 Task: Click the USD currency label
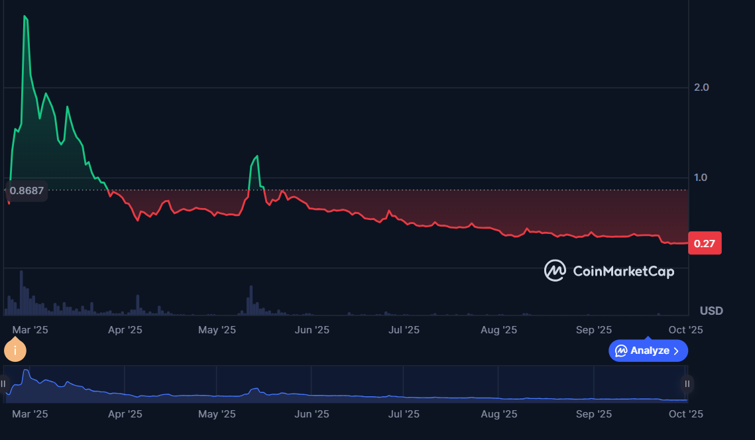[711, 311]
